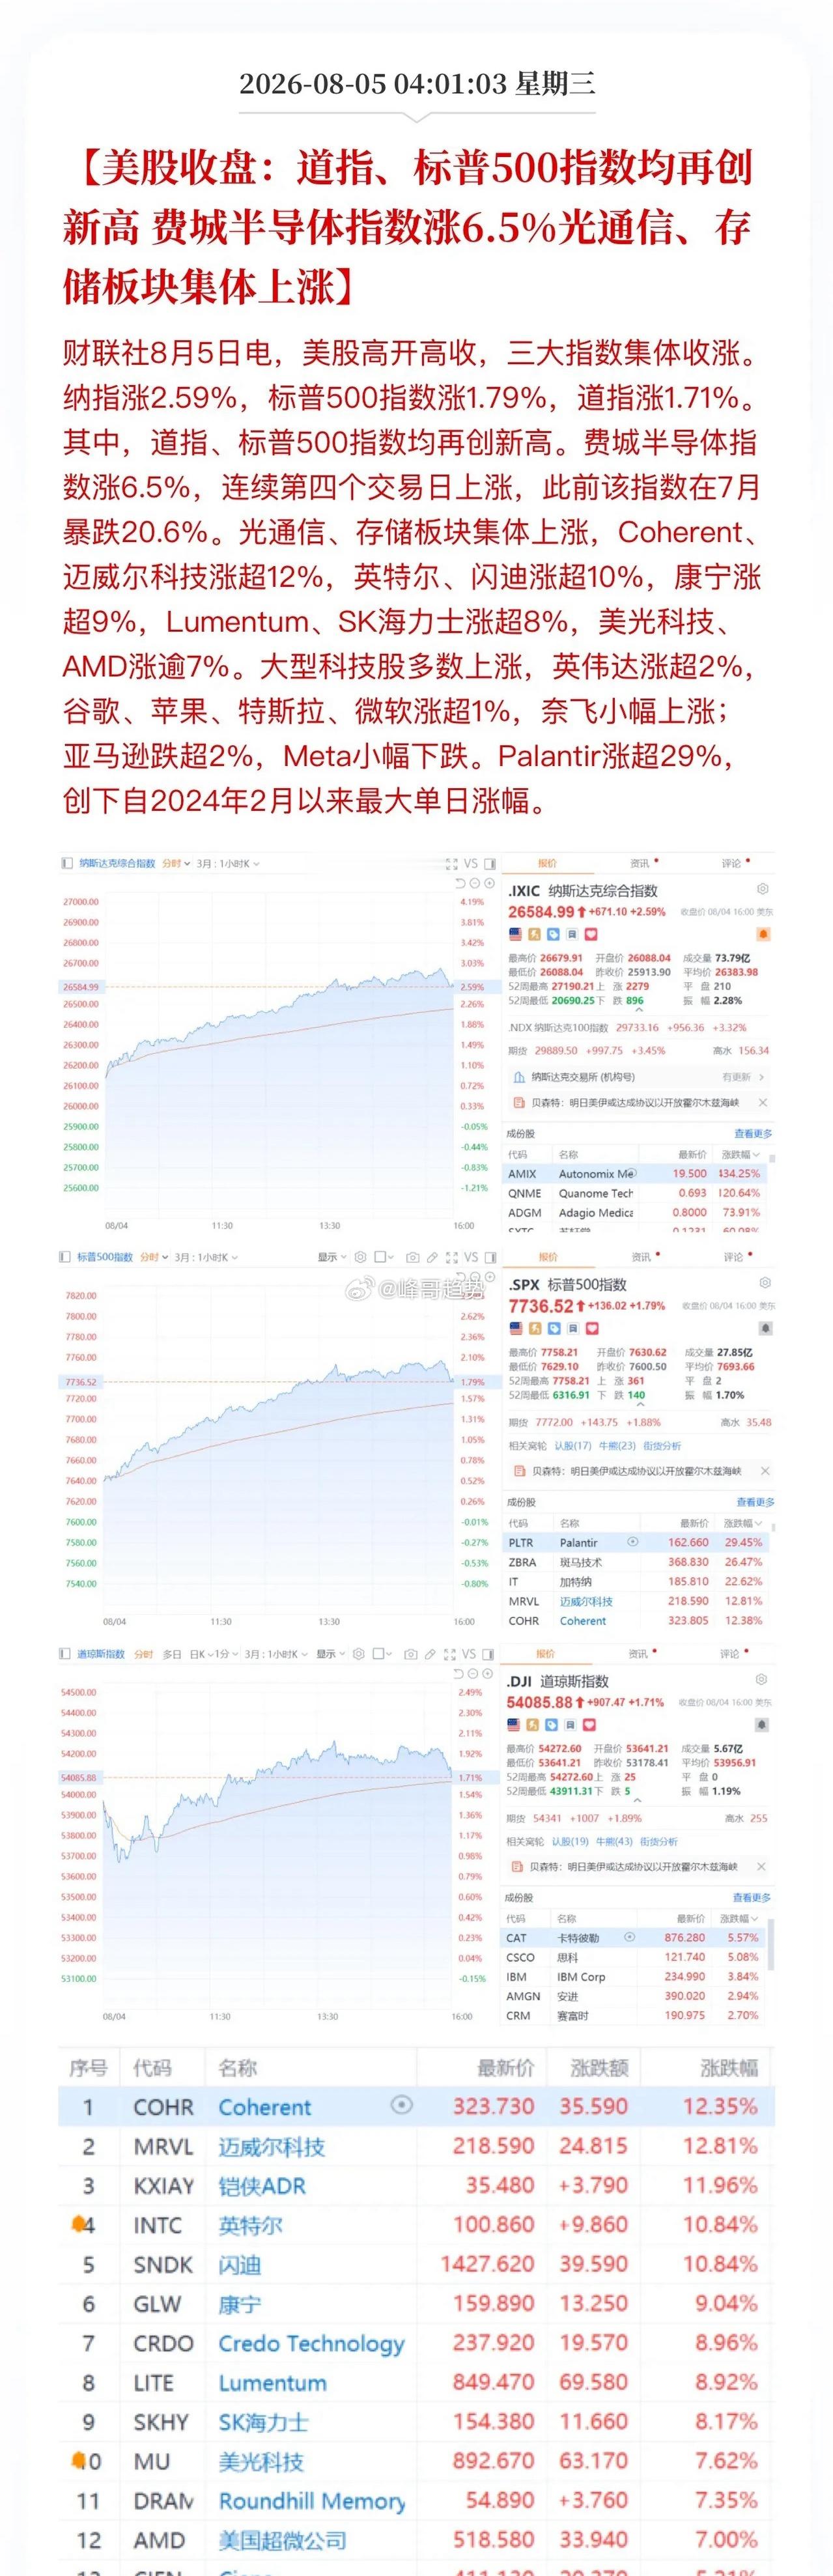Zoom out the Nasdaq chart with minus icon
This screenshot has width=833, height=2576.
click(475, 883)
